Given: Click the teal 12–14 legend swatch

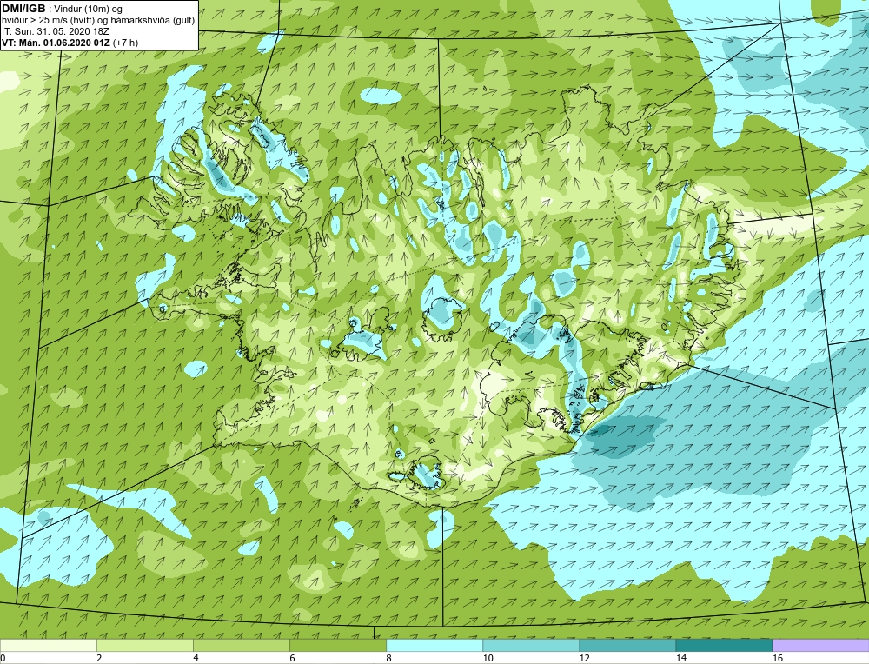Looking at the screenshot, I should tap(627, 645).
